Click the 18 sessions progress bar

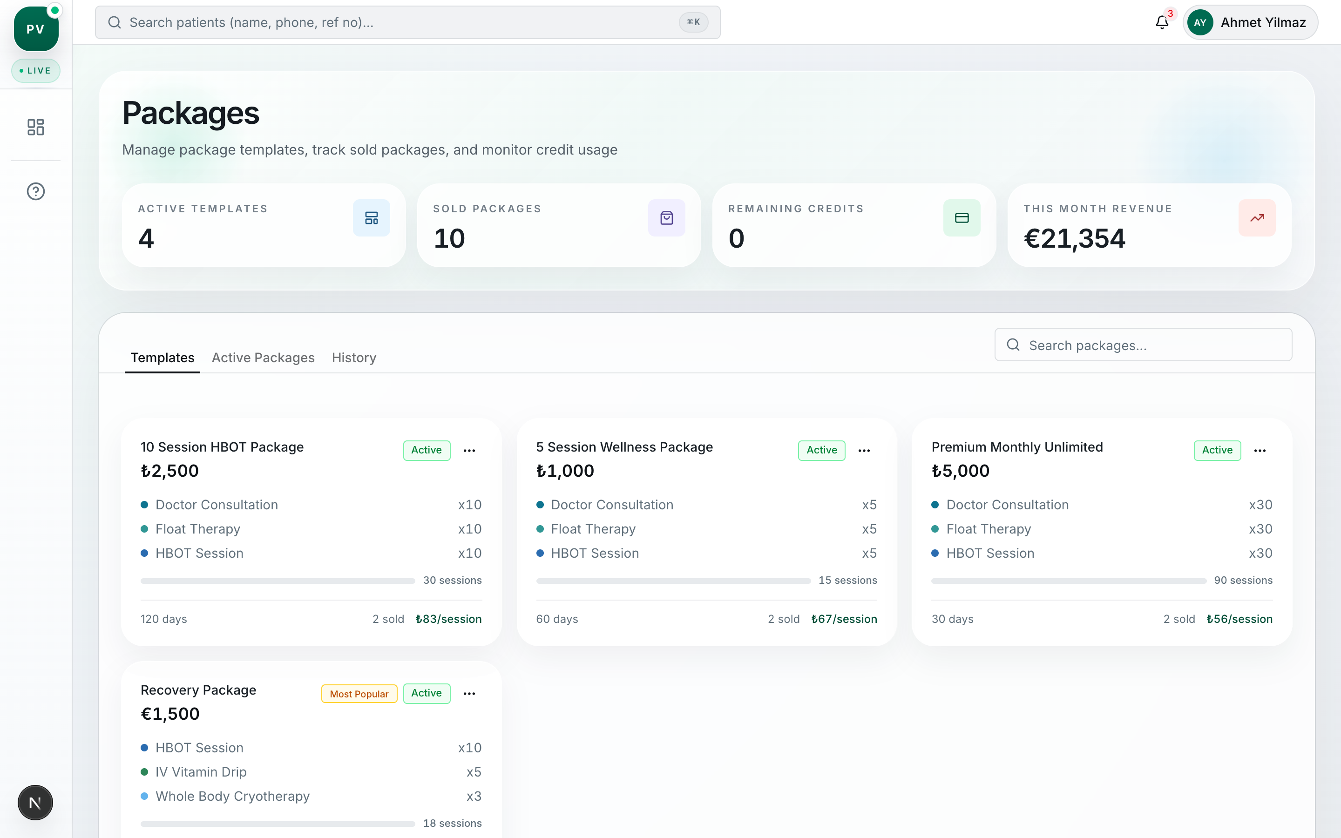278,824
